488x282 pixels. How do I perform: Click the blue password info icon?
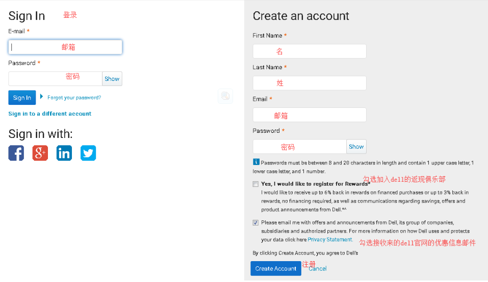click(256, 162)
